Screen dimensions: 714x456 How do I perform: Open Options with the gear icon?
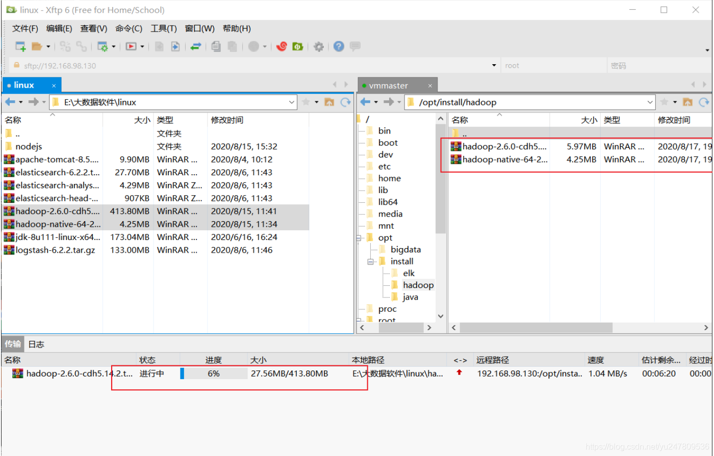319,46
